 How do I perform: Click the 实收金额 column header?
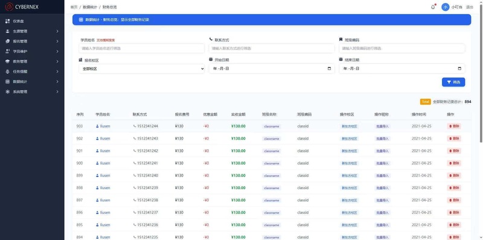click(x=238, y=114)
